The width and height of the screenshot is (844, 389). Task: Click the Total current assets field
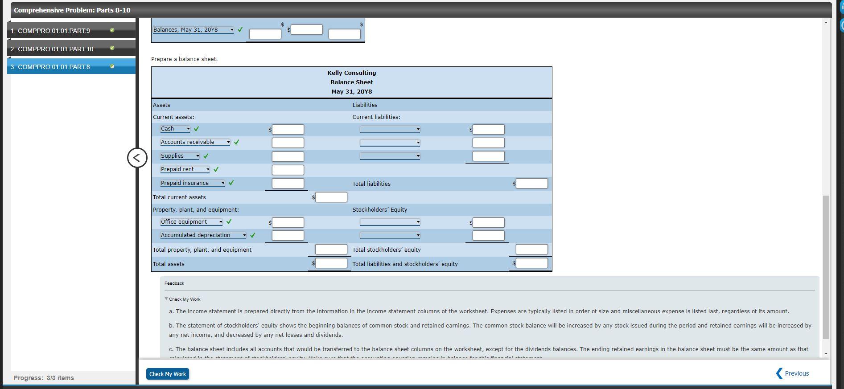pyautogui.click(x=331, y=197)
